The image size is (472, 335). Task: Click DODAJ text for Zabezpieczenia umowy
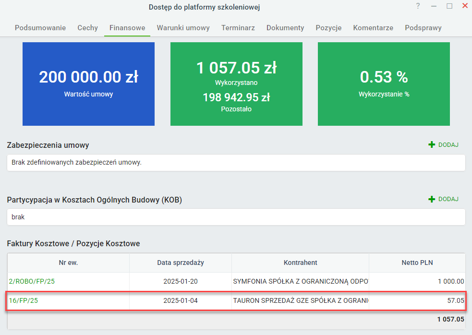click(448, 145)
